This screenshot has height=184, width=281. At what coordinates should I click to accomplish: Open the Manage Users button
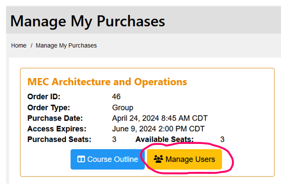pos(185,159)
